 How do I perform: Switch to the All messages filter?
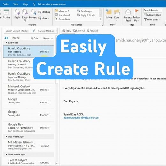point(6,38)
